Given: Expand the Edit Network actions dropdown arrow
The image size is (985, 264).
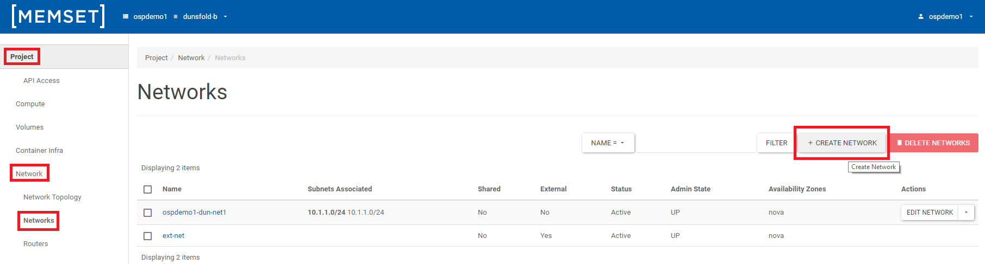Looking at the screenshot, I should [x=966, y=213].
